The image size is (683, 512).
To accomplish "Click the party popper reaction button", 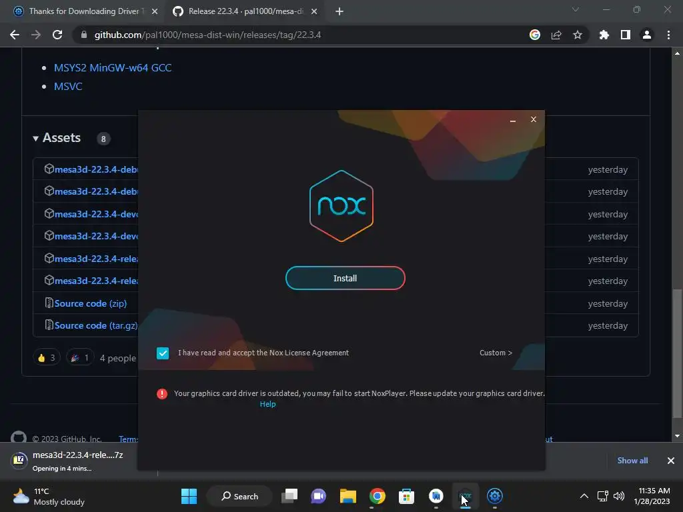I will (x=80, y=358).
